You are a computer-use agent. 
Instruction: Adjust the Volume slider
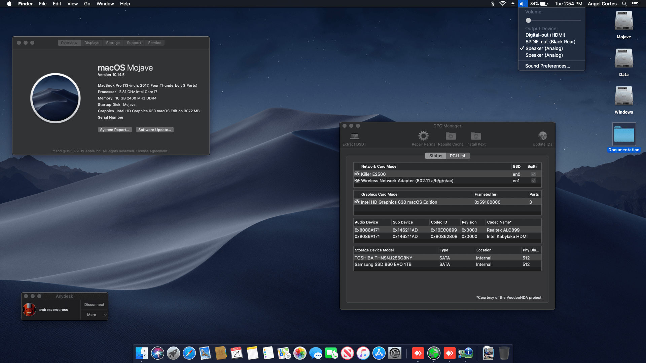click(x=528, y=21)
